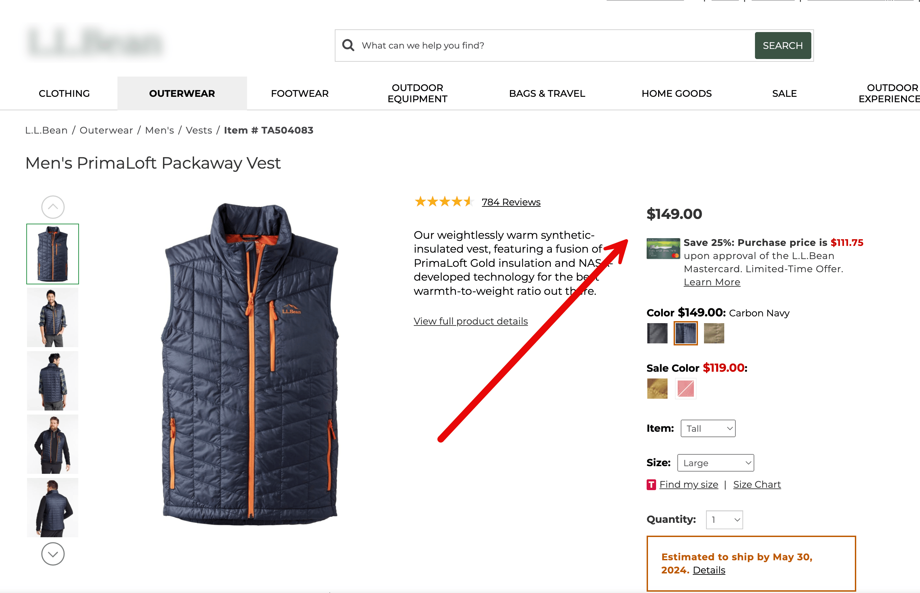This screenshot has height=593, width=920.
Task: Select the dark gray color swatch
Action: (657, 333)
